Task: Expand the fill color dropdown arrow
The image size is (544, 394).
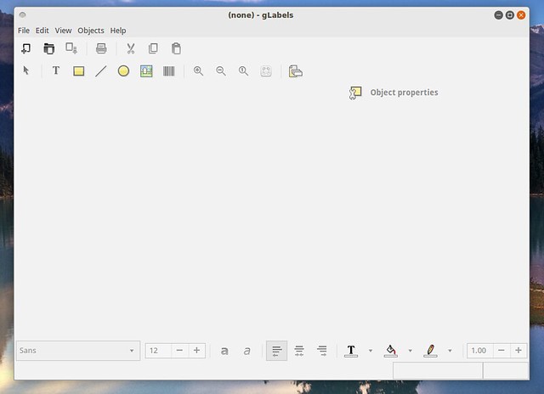Action: point(410,351)
